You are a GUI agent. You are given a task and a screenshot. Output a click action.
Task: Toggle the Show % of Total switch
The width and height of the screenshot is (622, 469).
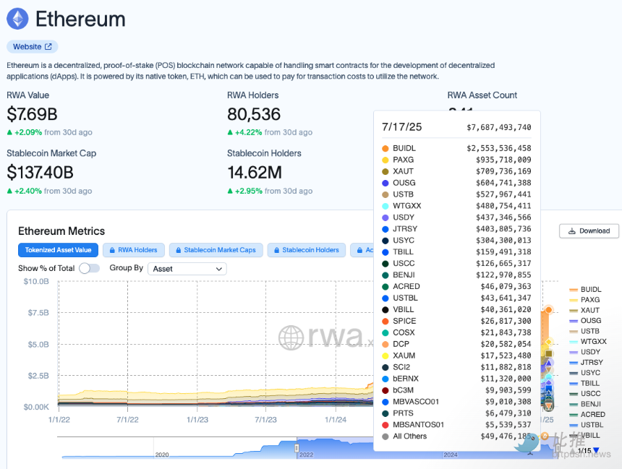(x=89, y=268)
